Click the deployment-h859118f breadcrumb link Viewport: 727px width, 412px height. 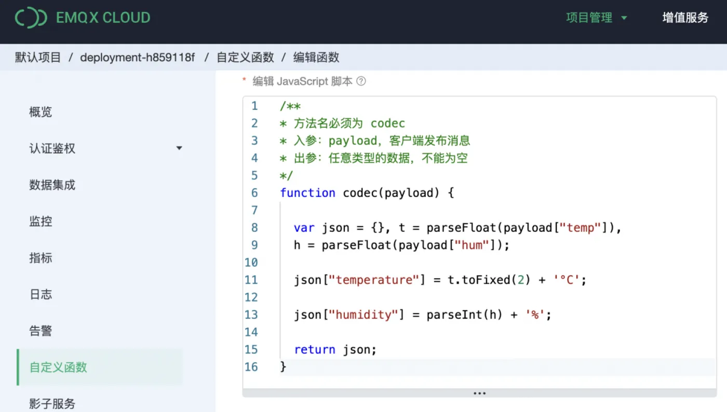coord(138,58)
